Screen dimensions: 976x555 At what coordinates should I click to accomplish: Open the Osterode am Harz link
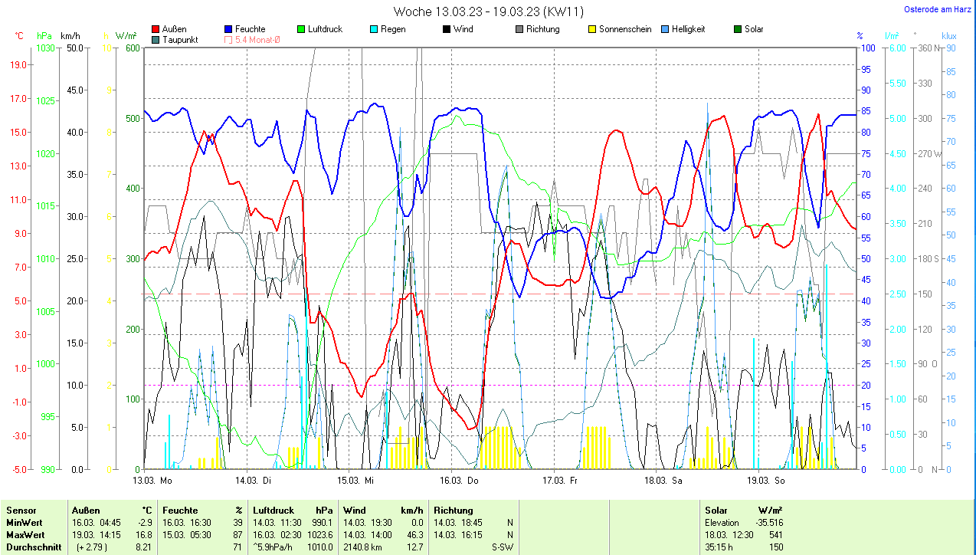939,9
